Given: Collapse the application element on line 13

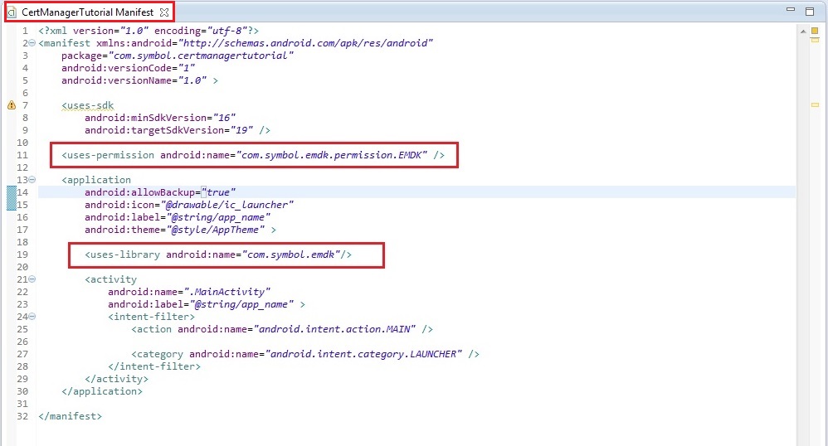Looking at the screenshot, I should pos(32,180).
